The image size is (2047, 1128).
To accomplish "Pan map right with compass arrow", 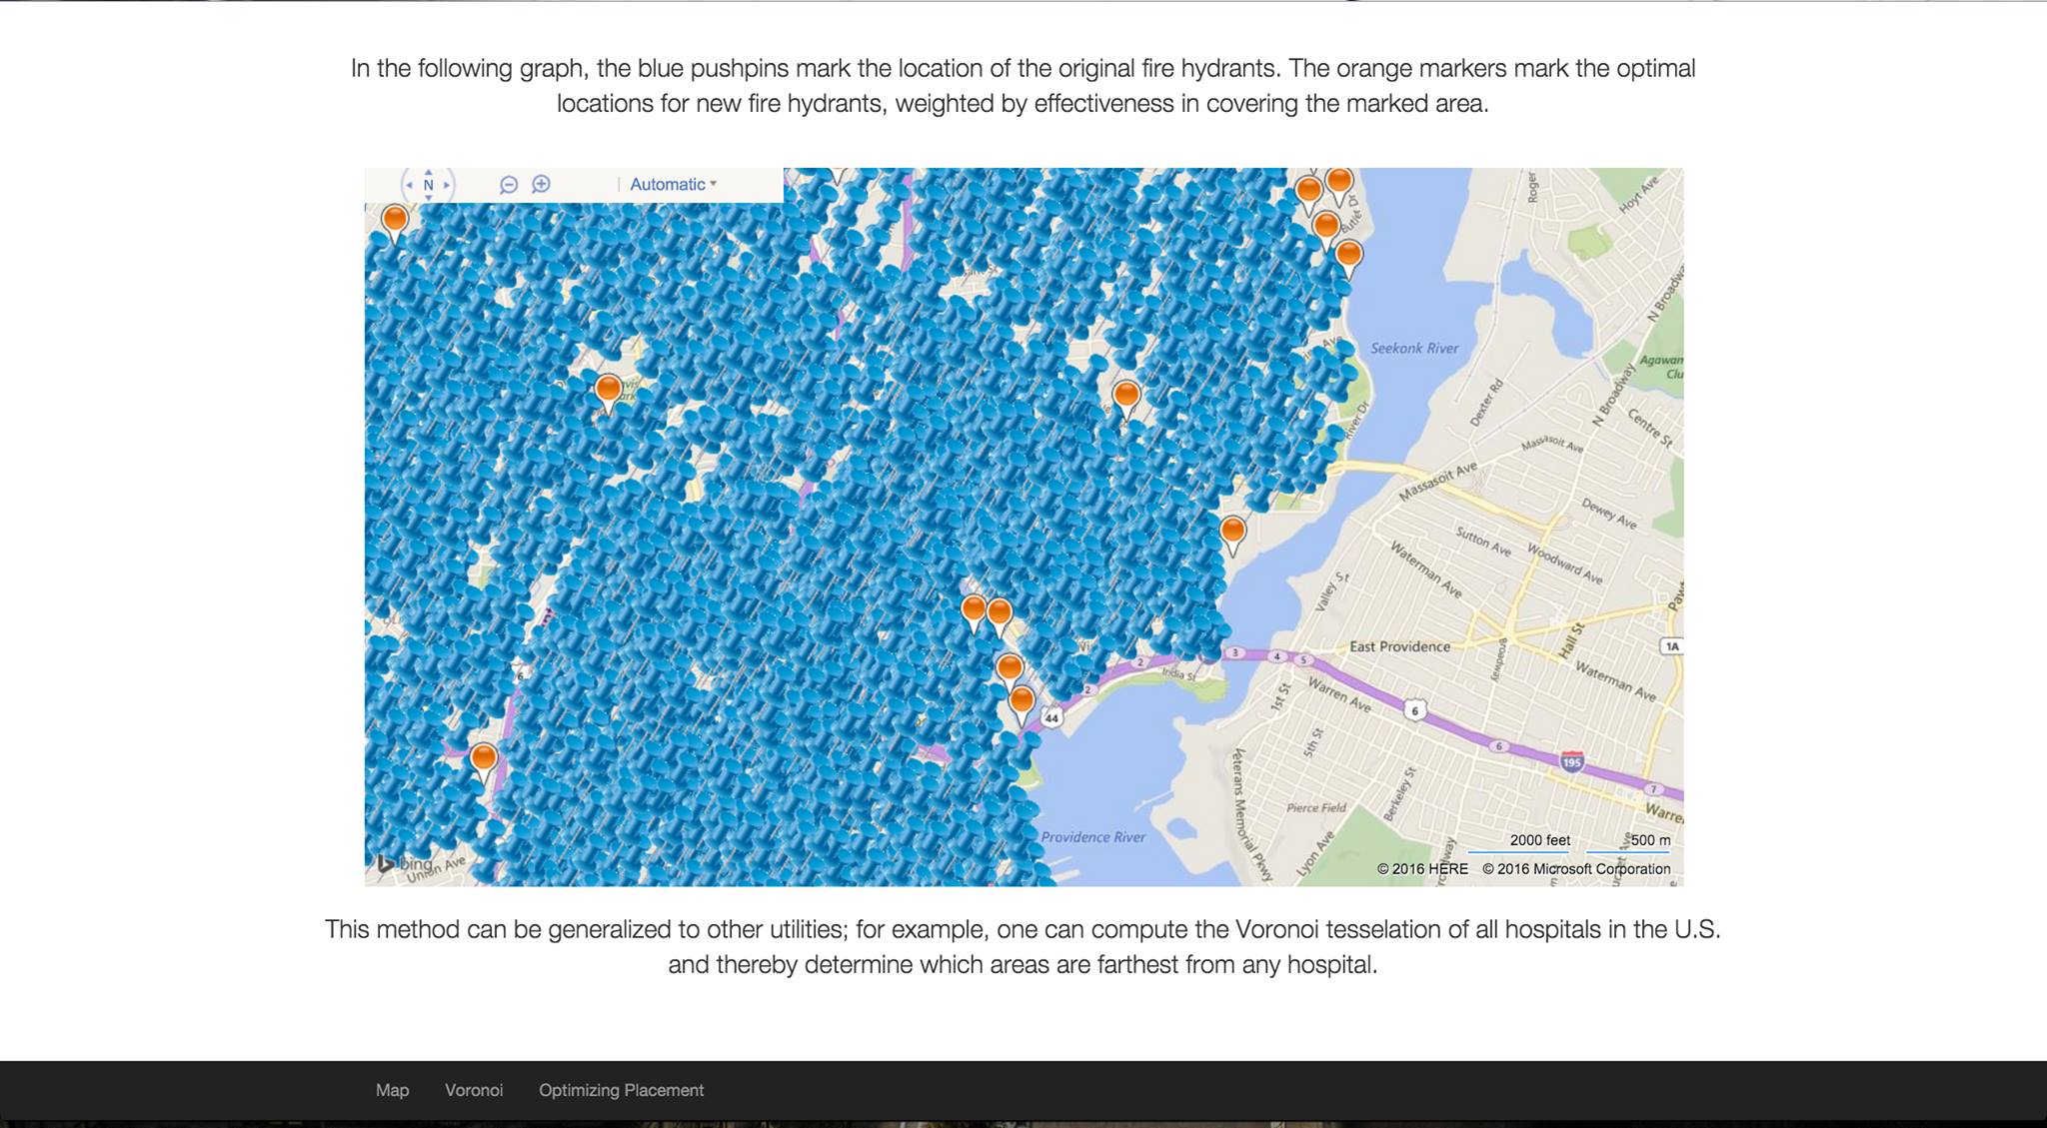I will pos(447,185).
